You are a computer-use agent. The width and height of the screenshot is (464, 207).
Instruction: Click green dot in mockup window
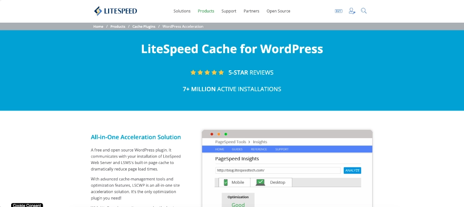click(226, 134)
